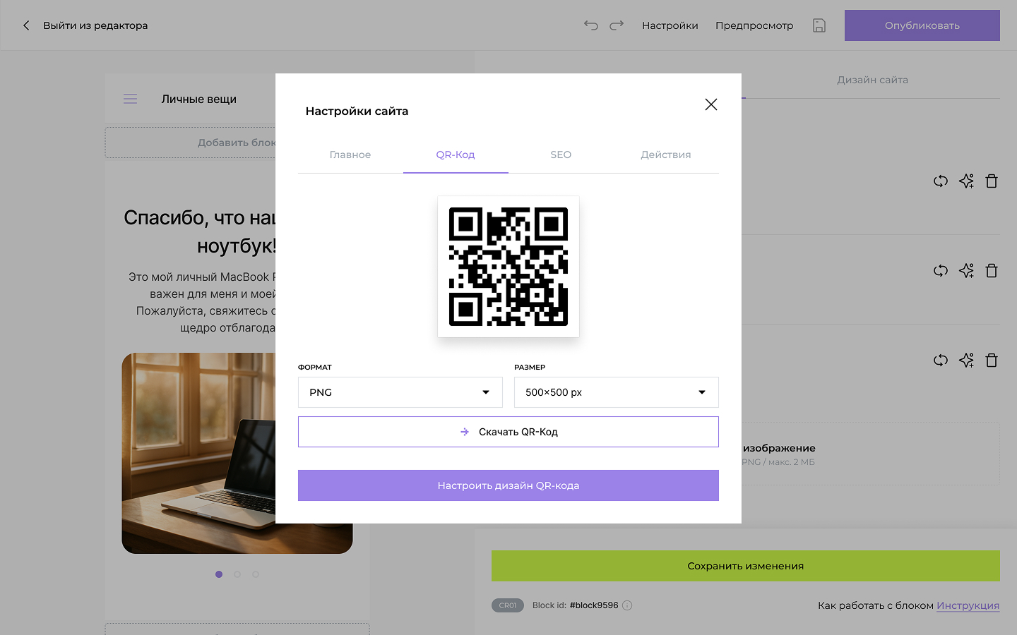
Task: Click the topmost block's swap arrows icon
Action: tap(940, 181)
